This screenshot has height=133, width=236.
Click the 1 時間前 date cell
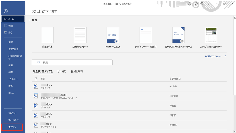point(174,96)
